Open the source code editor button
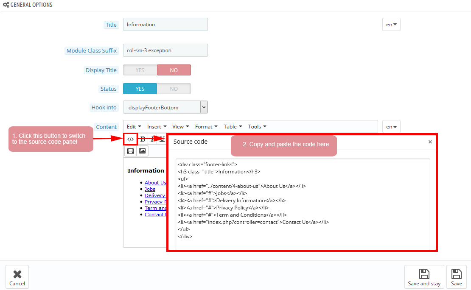 click(x=130, y=139)
